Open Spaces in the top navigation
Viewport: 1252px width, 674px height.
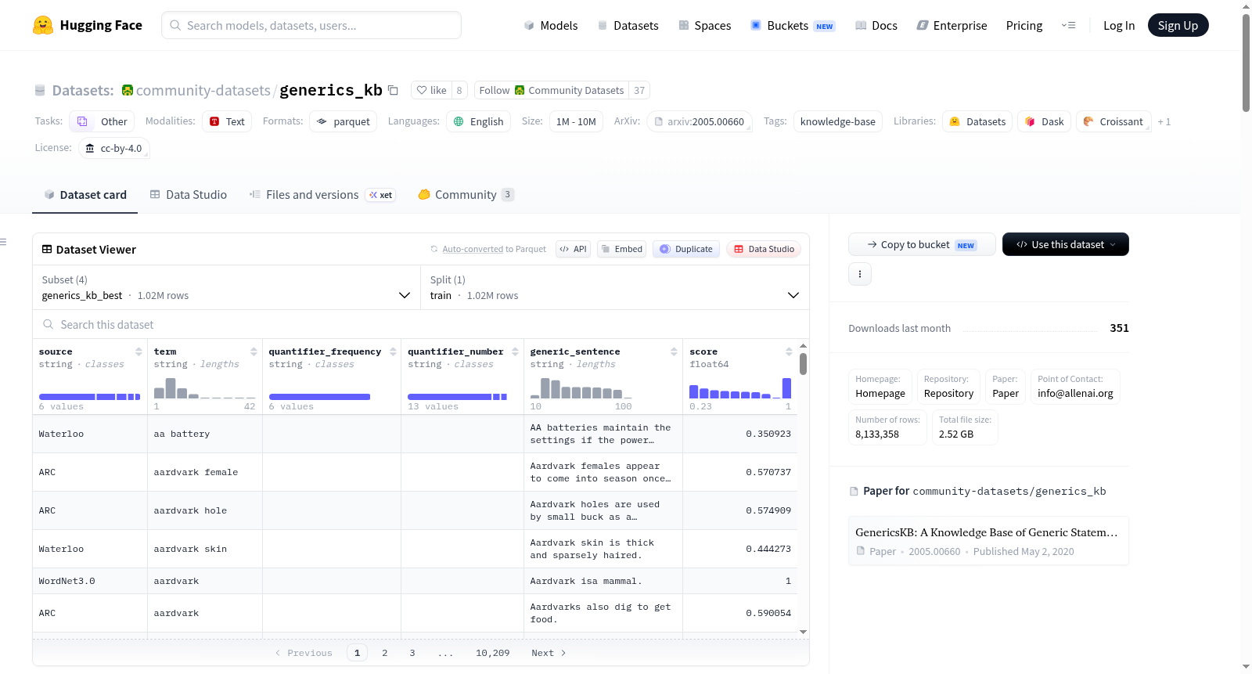[705, 25]
